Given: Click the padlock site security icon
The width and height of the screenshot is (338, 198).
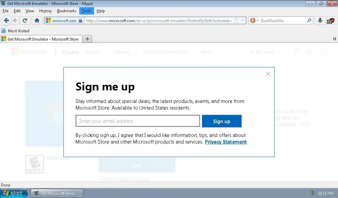Looking at the screenshot, I should point(81,21).
